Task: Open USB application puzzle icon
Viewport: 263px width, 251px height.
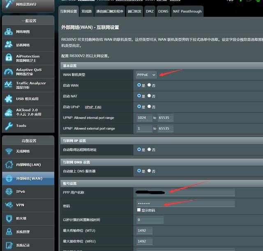Action: click(x=9, y=99)
